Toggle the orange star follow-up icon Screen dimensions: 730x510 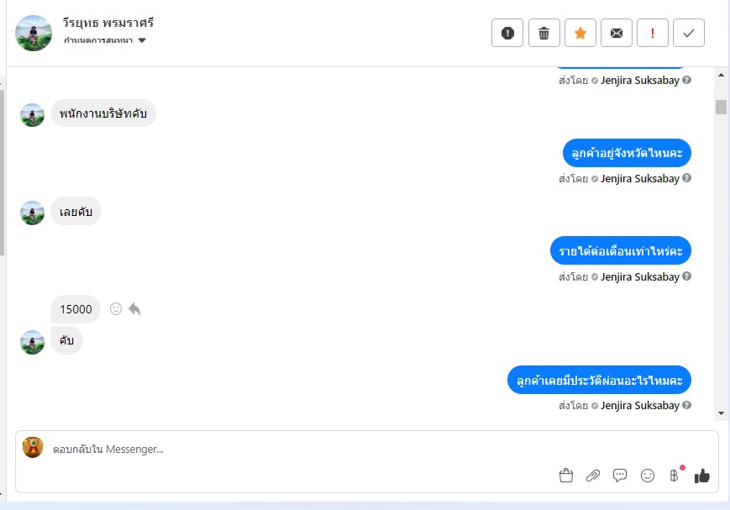coord(580,33)
